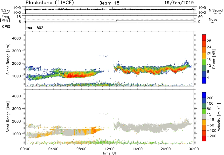Viewport: 224px width, 155px height.
Task: Click the 19/Feb/2019 date label
Action: pos(179,3)
